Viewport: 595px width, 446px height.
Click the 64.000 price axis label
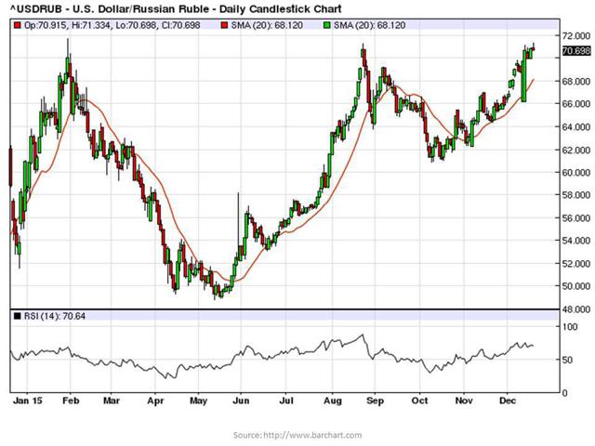coord(576,126)
